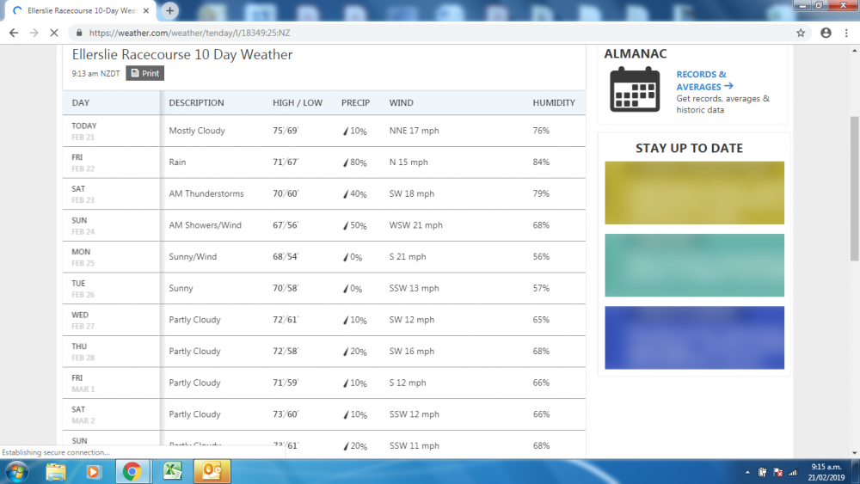860x484 pixels.
Task: Click the 80% precipitation value for Friday
Action: 355,162
